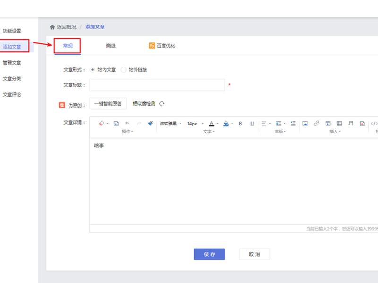The image size is (378, 283).
Task: Click the 添加文章 breadcrumb link
Action: 95,27
